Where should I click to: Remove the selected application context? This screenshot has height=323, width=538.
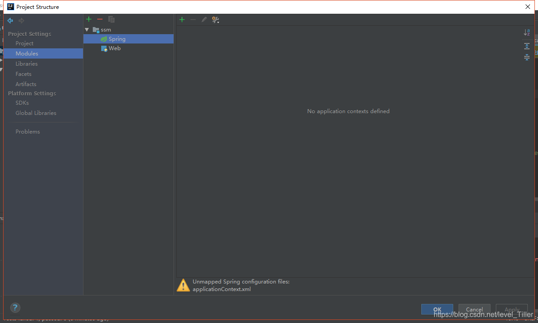pyautogui.click(x=193, y=20)
